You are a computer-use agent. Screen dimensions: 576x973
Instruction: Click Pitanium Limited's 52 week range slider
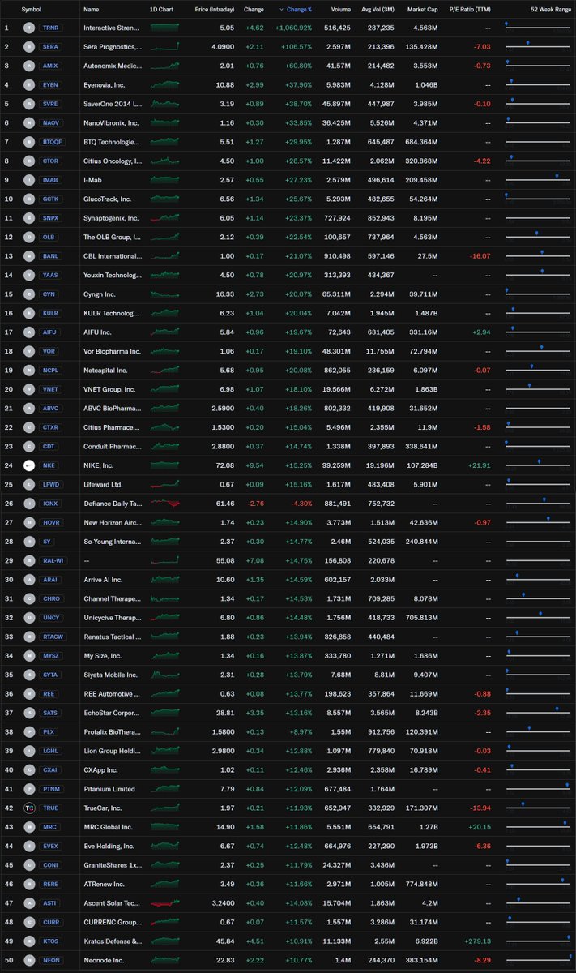[x=538, y=789]
